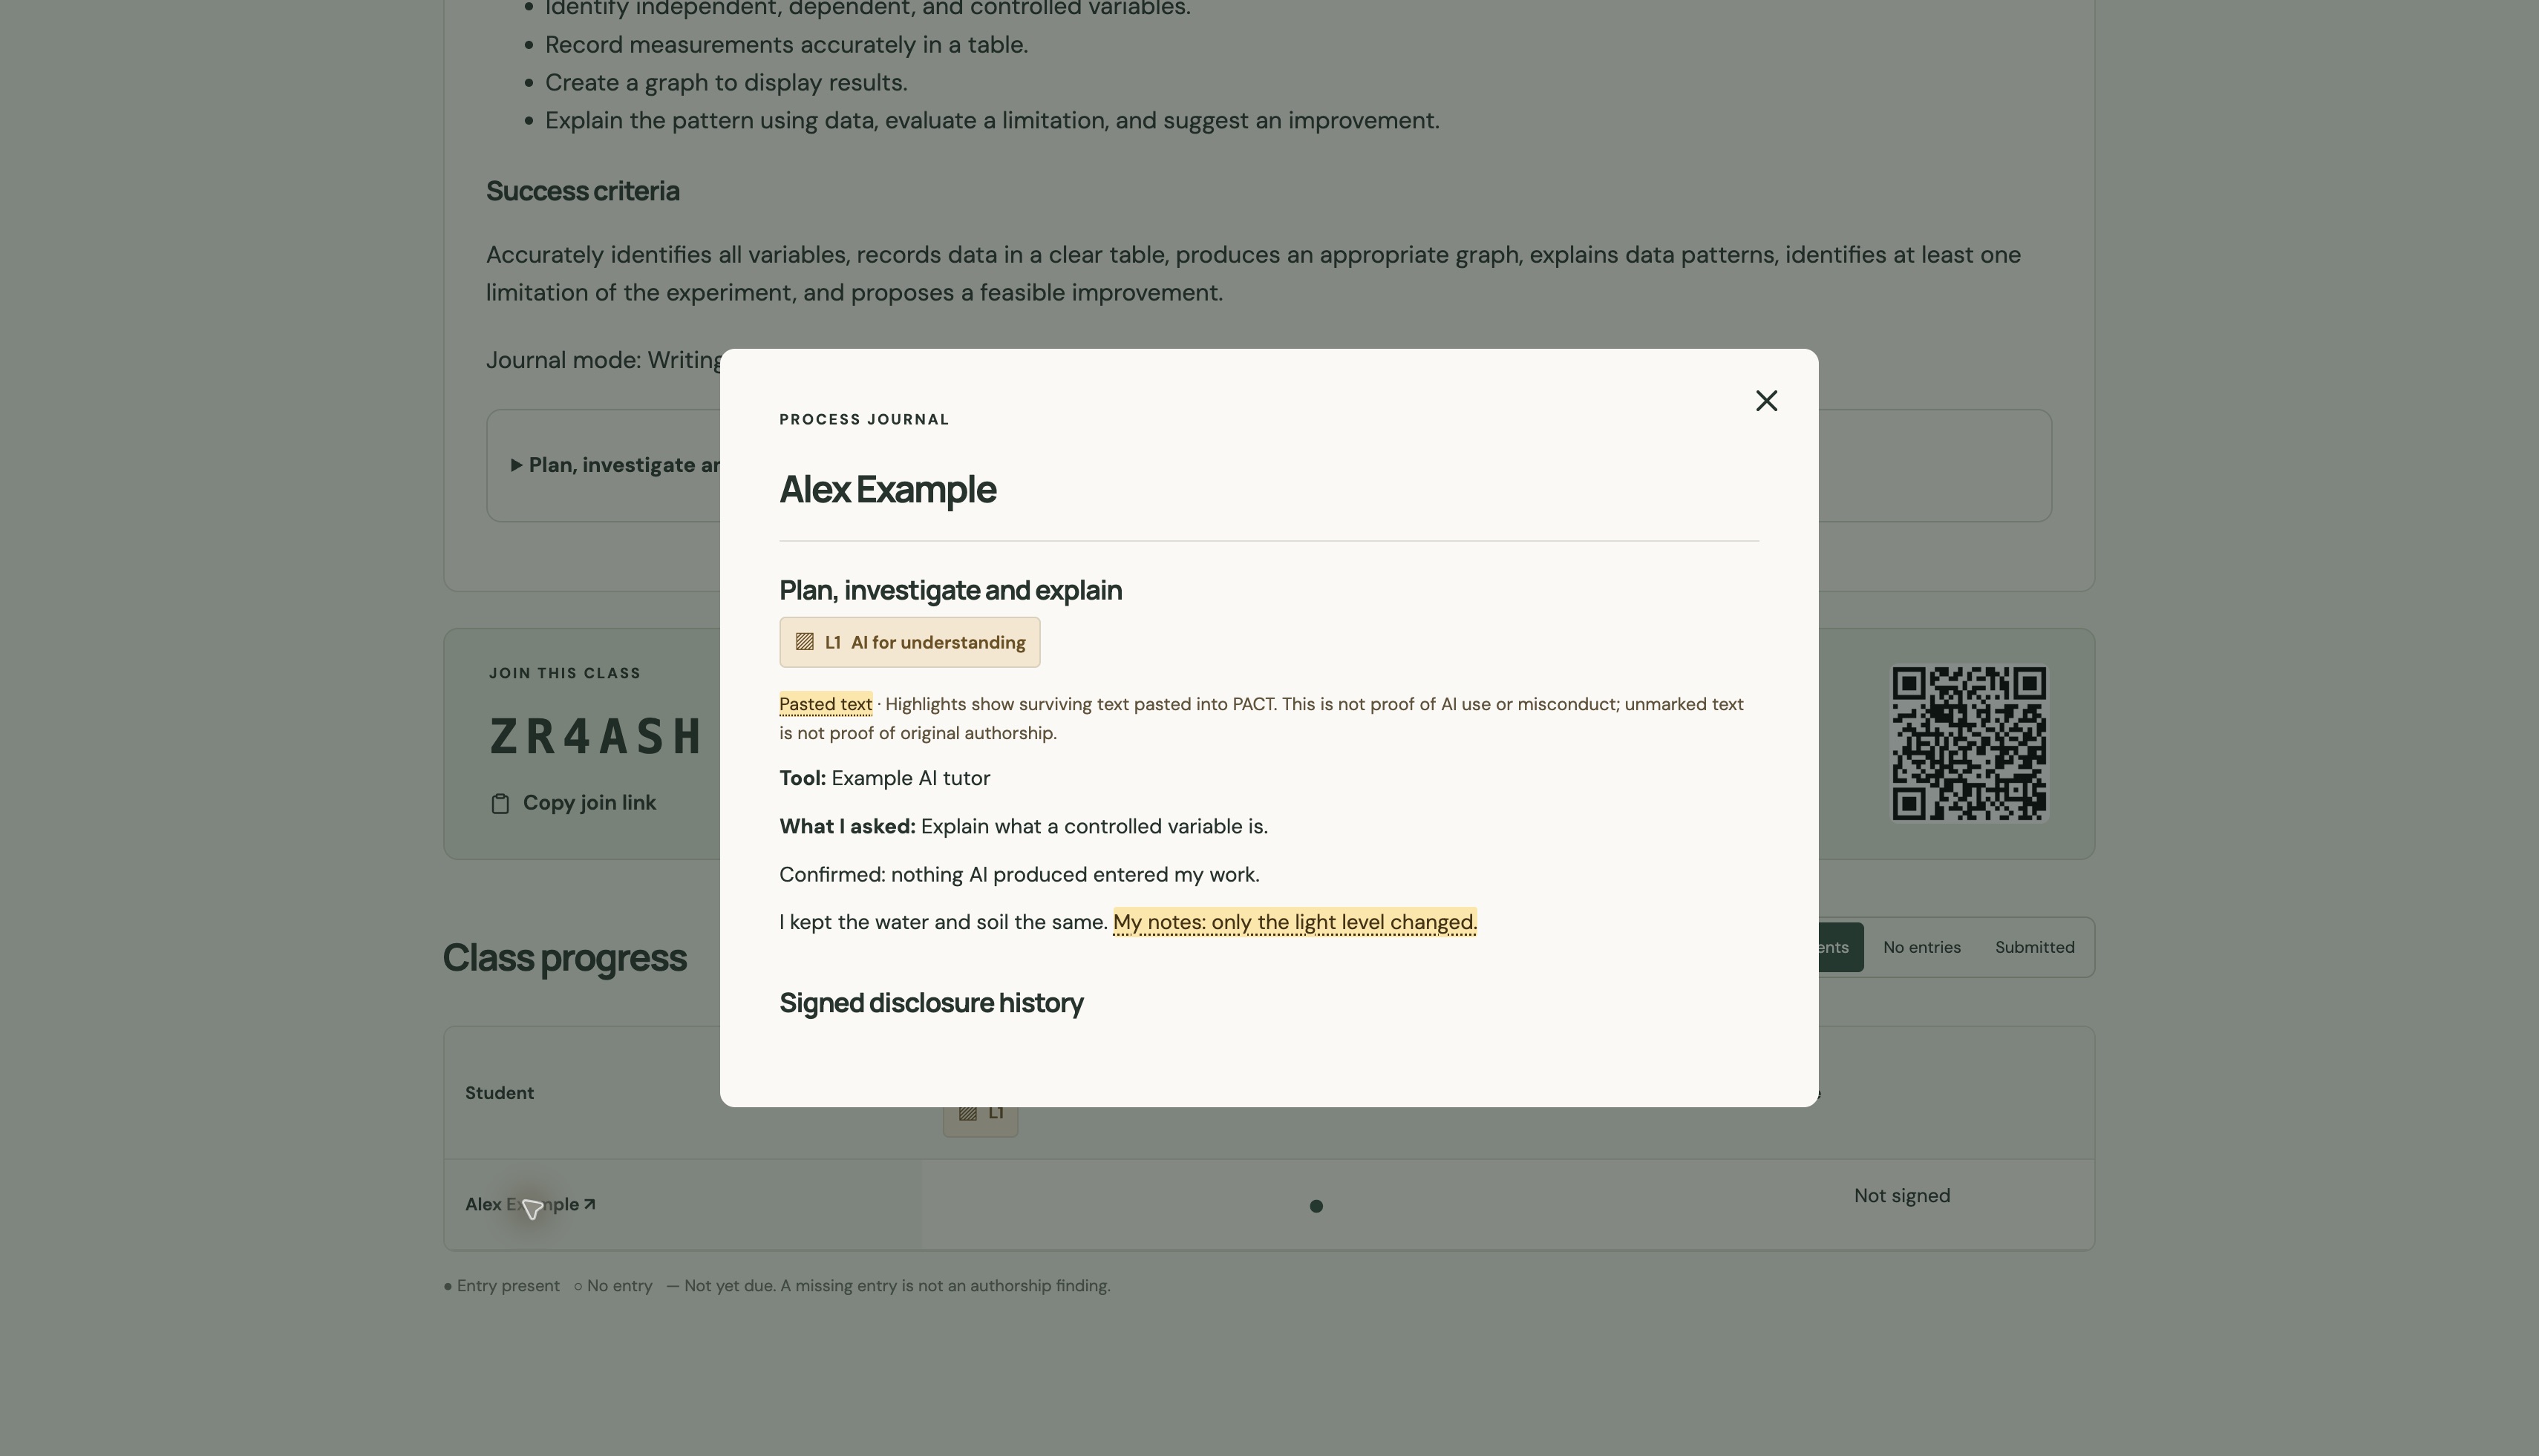This screenshot has height=1456, width=2539.
Task: Click Signed disclosure history heading
Action: [932, 1003]
